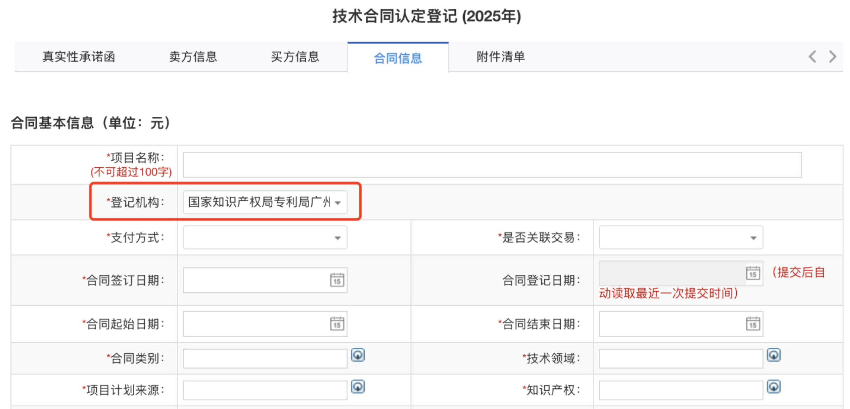Open calendar picker for 合同起始日期

click(x=337, y=324)
